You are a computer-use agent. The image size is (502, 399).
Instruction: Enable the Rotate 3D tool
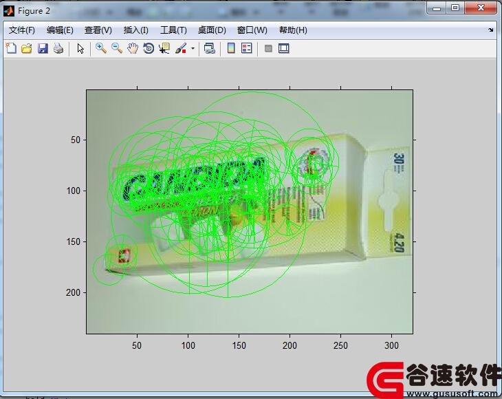click(x=149, y=48)
